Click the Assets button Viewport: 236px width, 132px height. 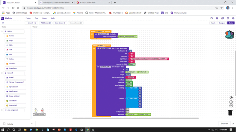point(213,23)
